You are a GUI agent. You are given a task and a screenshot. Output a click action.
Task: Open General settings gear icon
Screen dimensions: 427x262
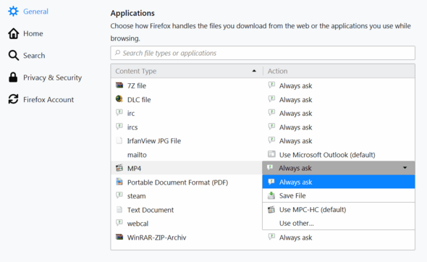click(x=13, y=12)
